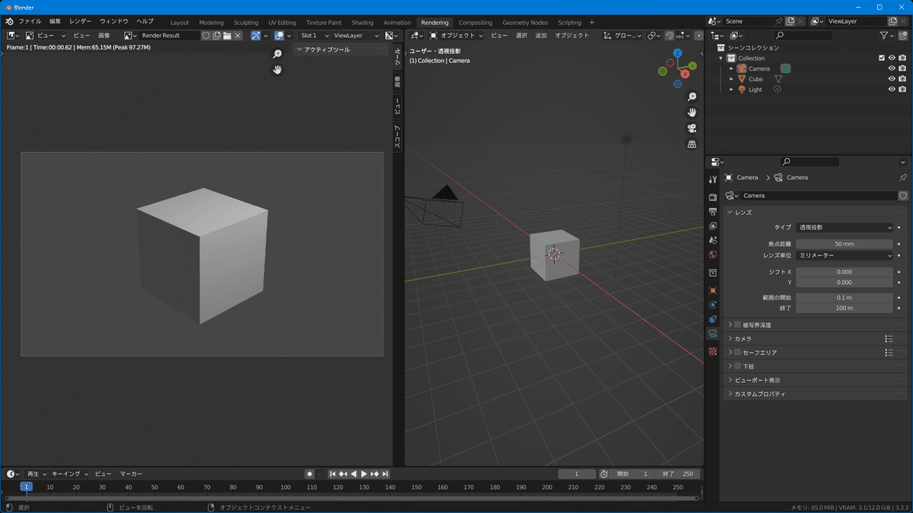This screenshot has height=513, width=913.
Task: Pin the properties editor context
Action: click(x=903, y=177)
